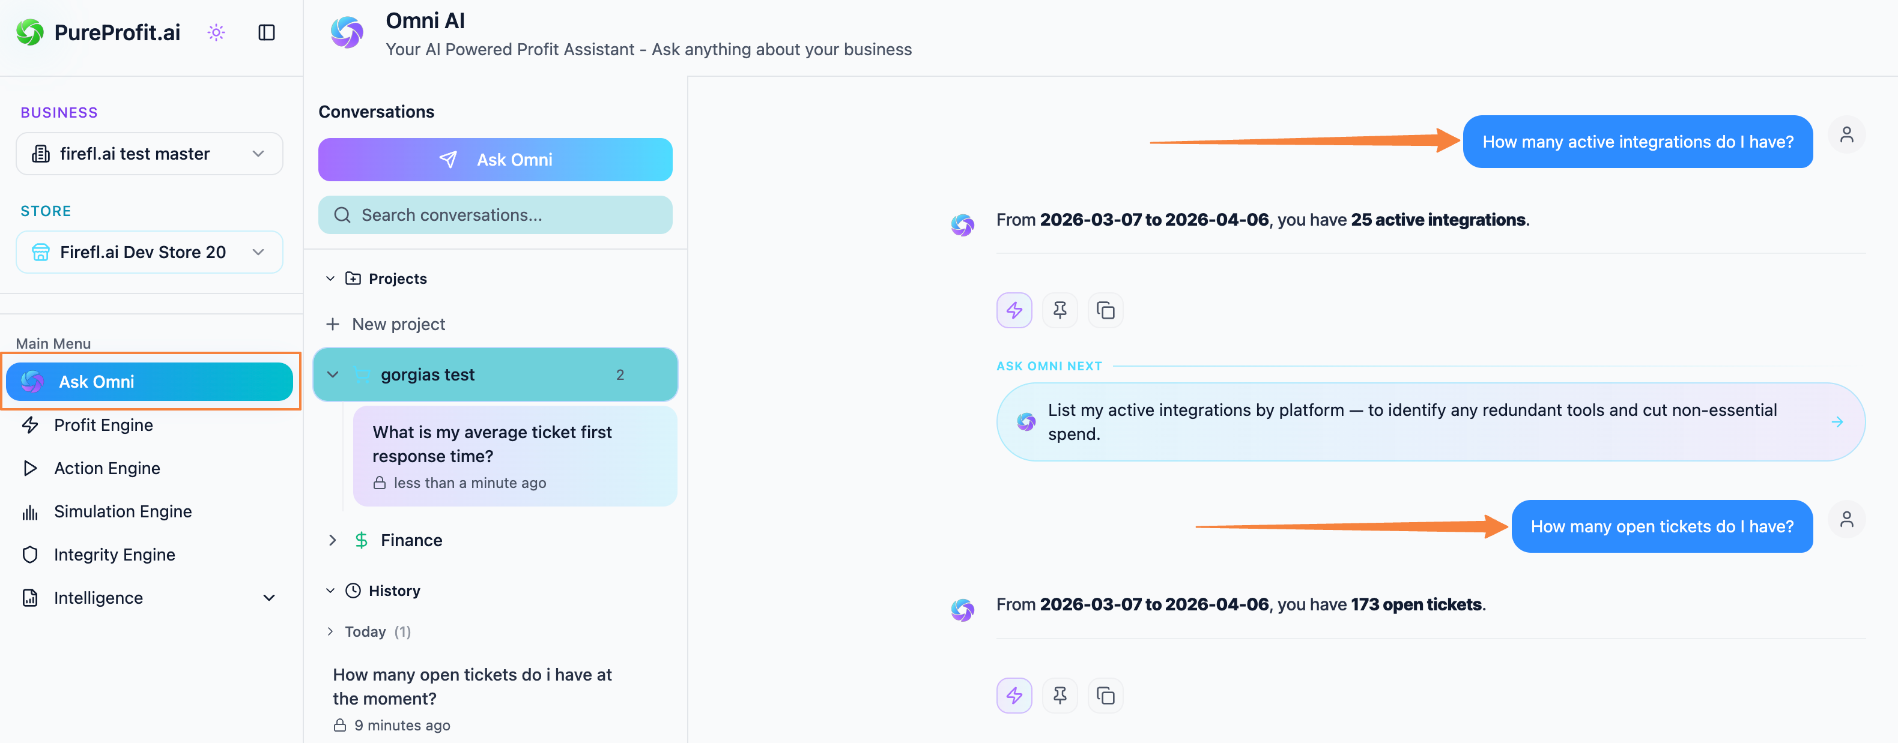The image size is (1898, 743).
Task: Click the lightning icon under open tickets answer
Action: [1014, 695]
